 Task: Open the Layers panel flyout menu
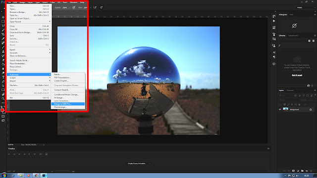(x=315, y=90)
